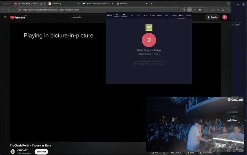The width and height of the screenshot is (247, 155).
Task: Select the OpenAI GPT Image 2 Edit tab
Action: click(x=98, y=3)
